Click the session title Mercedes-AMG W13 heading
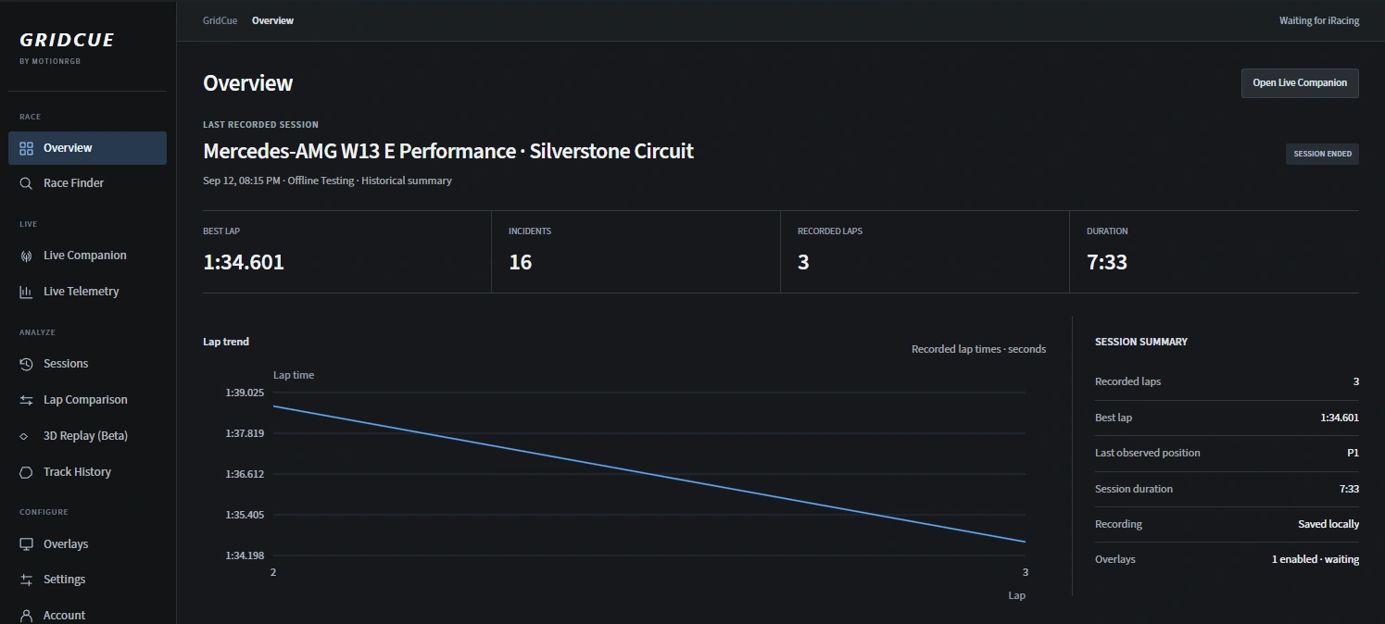This screenshot has height=624, width=1385. click(448, 151)
